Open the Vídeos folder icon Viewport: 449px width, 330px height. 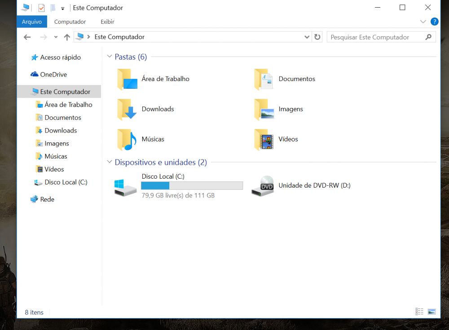click(264, 139)
